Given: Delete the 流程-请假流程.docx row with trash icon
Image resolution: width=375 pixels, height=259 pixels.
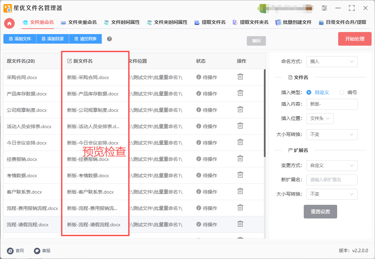Looking at the screenshot, I should click(240, 224).
